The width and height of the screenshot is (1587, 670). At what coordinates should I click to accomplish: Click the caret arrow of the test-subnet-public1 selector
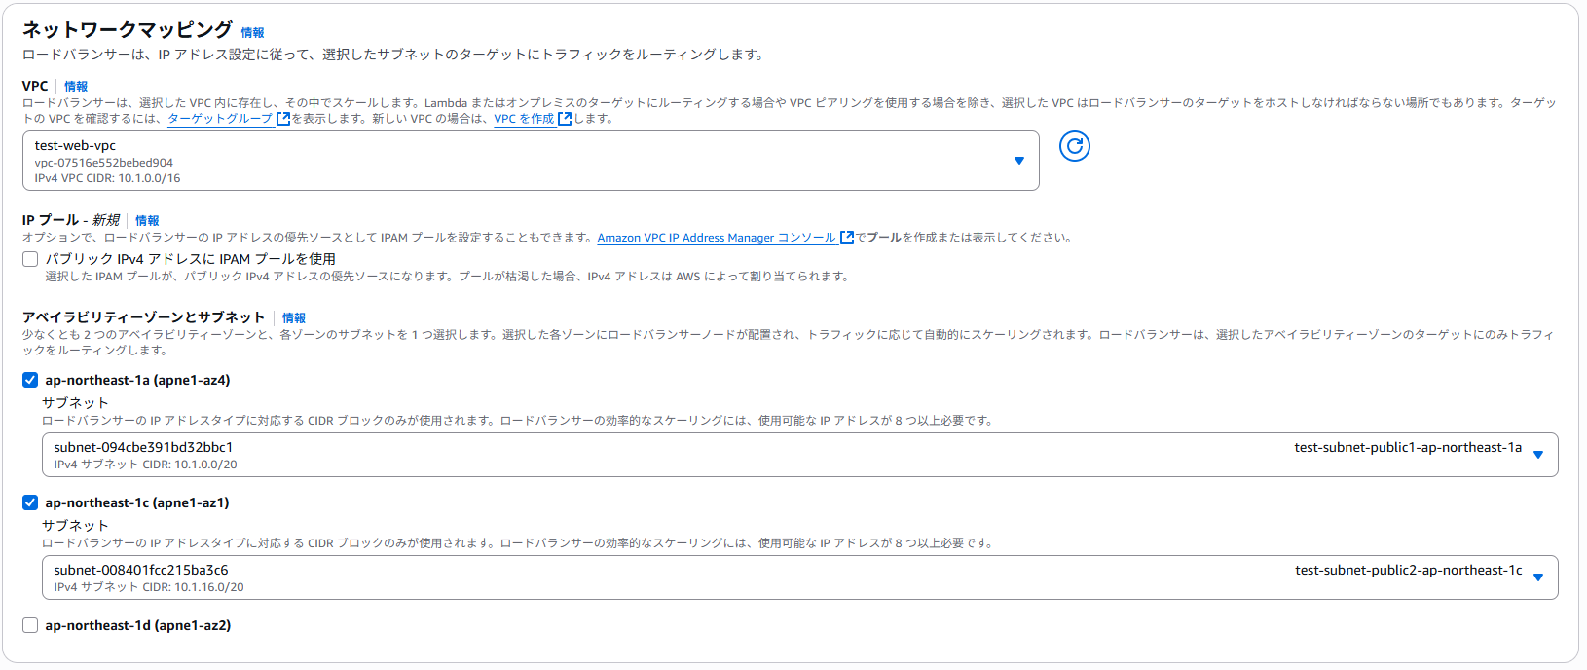pyautogui.click(x=1538, y=455)
